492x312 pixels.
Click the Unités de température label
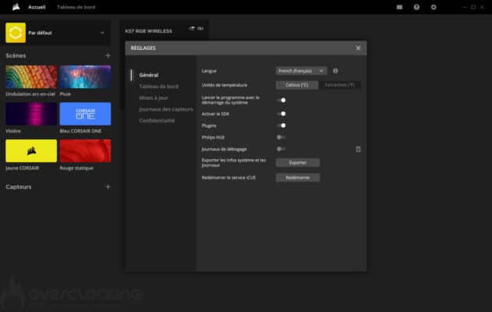click(225, 85)
